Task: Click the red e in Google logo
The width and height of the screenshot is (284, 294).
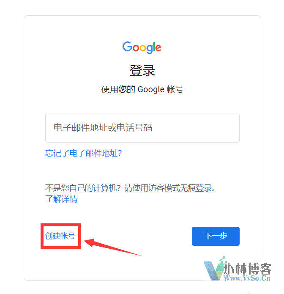Action: tap(158, 48)
